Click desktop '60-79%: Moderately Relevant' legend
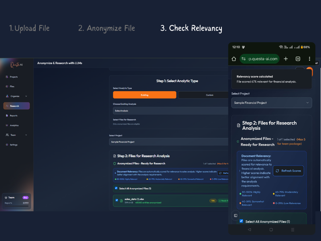 point(160,179)
